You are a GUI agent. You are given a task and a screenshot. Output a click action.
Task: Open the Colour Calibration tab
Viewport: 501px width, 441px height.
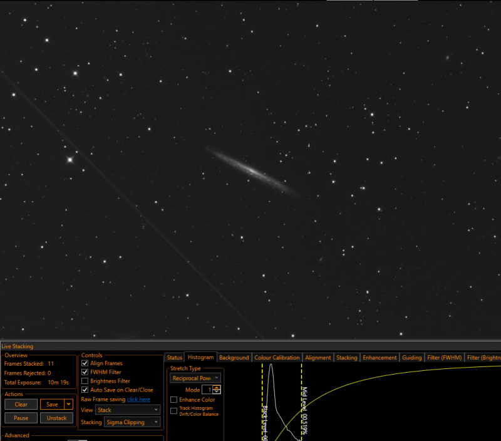(277, 358)
